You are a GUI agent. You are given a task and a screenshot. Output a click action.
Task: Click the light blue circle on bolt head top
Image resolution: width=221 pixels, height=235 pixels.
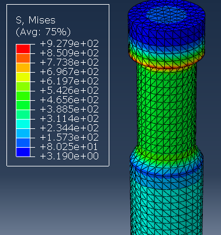[167, 15]
